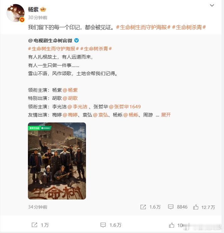Open the @李光洁 mention link
224x233 pixels.
click(x=77, y=107)
